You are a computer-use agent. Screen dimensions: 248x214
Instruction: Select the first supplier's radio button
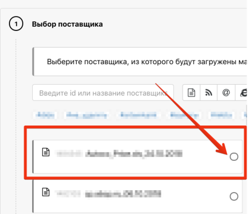(234, 157)
